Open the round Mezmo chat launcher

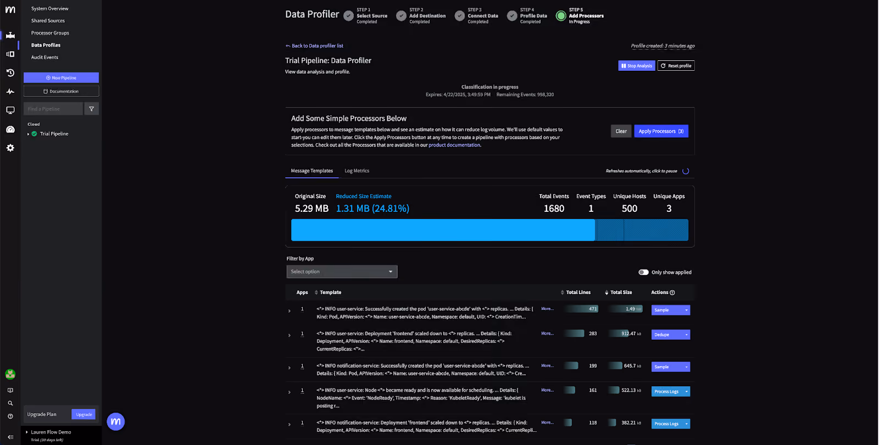point(116,421)
